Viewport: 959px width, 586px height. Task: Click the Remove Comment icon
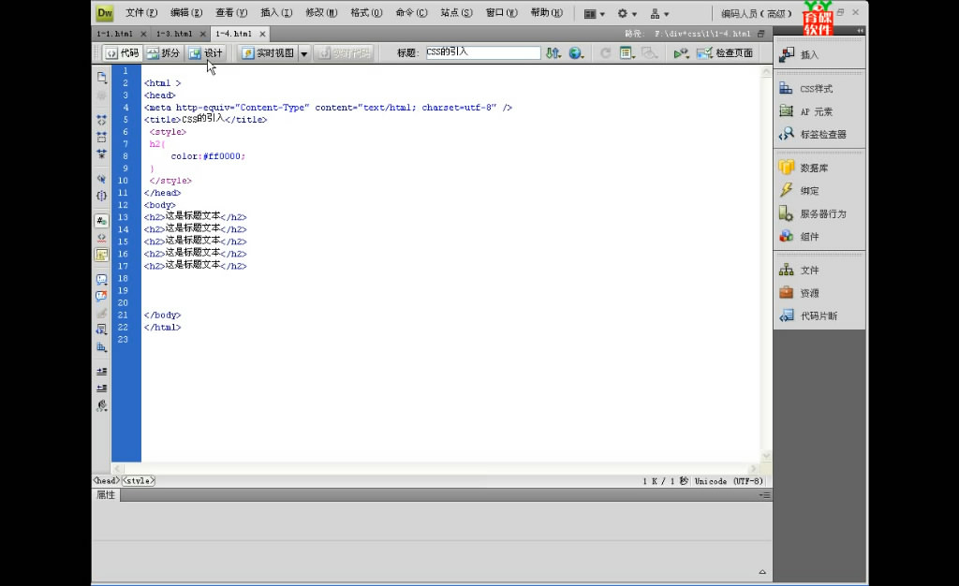(x=101, y=297)
